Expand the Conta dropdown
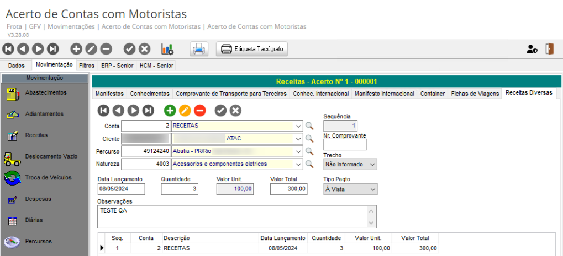 coord(298,126)
